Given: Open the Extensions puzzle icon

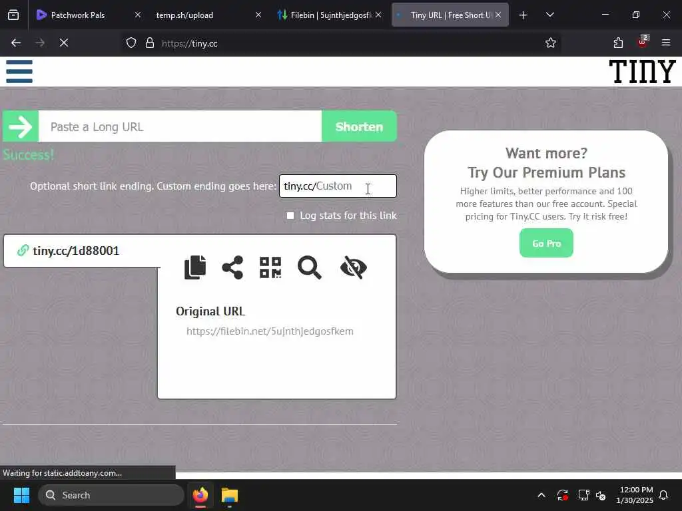Looking at the screenshot, I should [618, 43].
